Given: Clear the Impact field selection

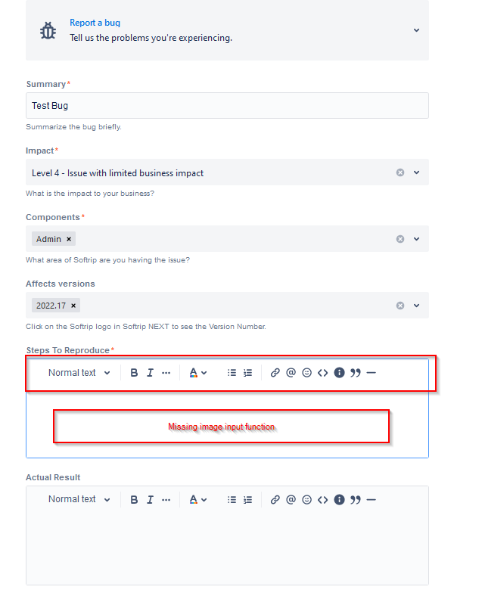Looking at the screenshot, I should pyautogui.click(x=400, y=172).
